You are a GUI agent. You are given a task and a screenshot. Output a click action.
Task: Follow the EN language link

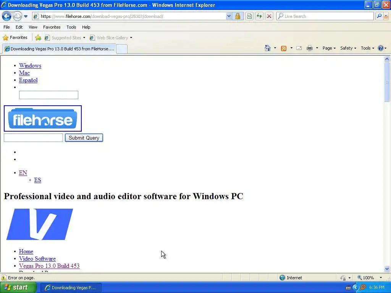(x=23, y=173)
